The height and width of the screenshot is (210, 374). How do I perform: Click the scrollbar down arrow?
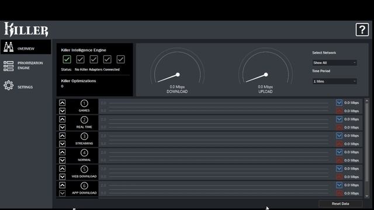click(367, 196)
